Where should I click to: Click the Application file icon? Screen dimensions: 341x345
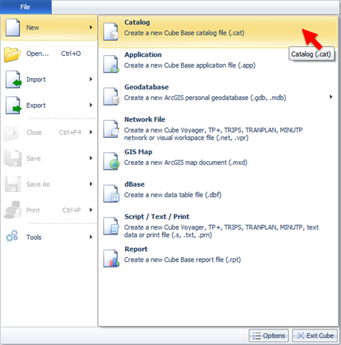coord(111,64)
